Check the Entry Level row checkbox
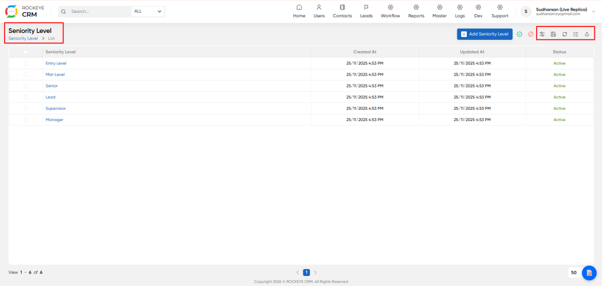 click(x=26, y=63)
